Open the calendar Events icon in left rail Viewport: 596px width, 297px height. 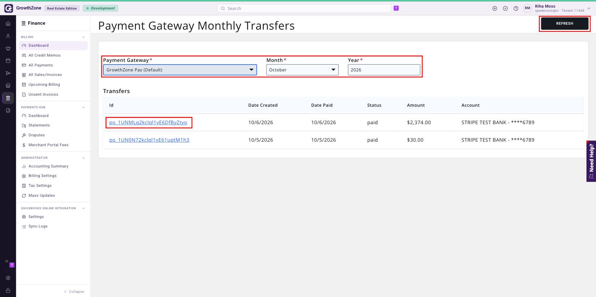click(x=8, y=61)
